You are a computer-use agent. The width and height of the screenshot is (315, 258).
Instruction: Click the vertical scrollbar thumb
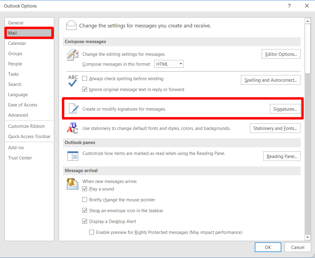tap(307, 49)
